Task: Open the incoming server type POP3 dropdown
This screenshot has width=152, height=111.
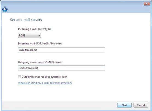Action: pyautogui.click(x=30, y=35)
